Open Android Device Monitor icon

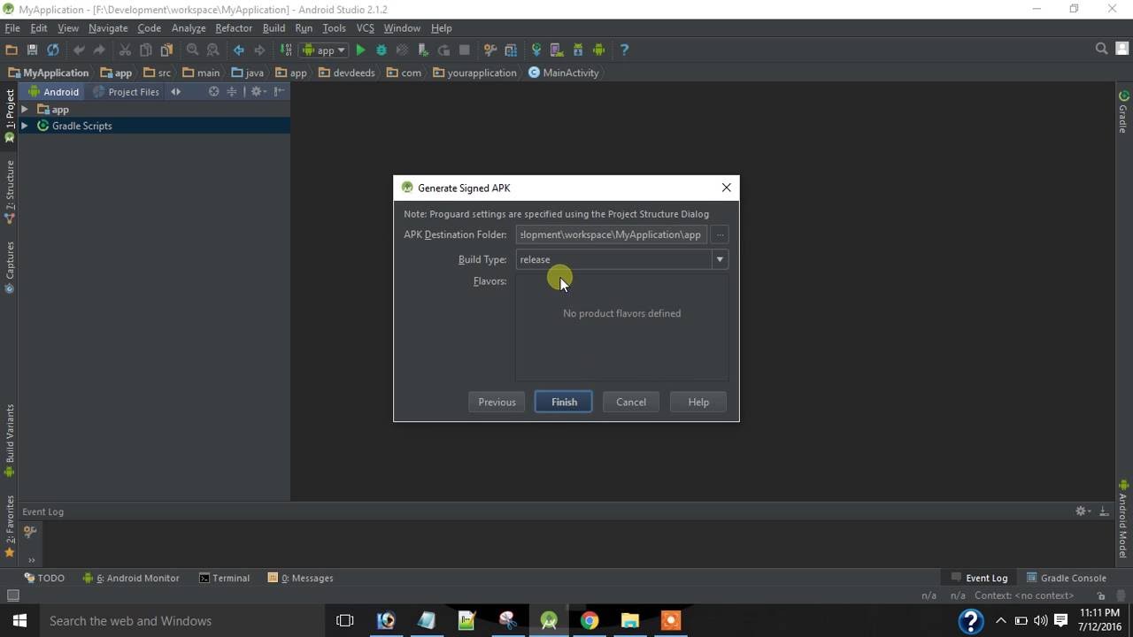click(x=599, y=50)
